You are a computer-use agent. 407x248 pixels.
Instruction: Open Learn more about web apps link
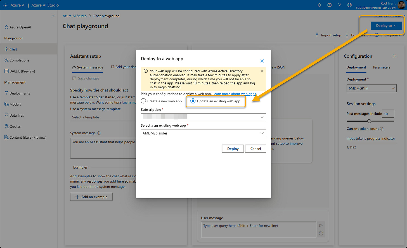point(234,94)
